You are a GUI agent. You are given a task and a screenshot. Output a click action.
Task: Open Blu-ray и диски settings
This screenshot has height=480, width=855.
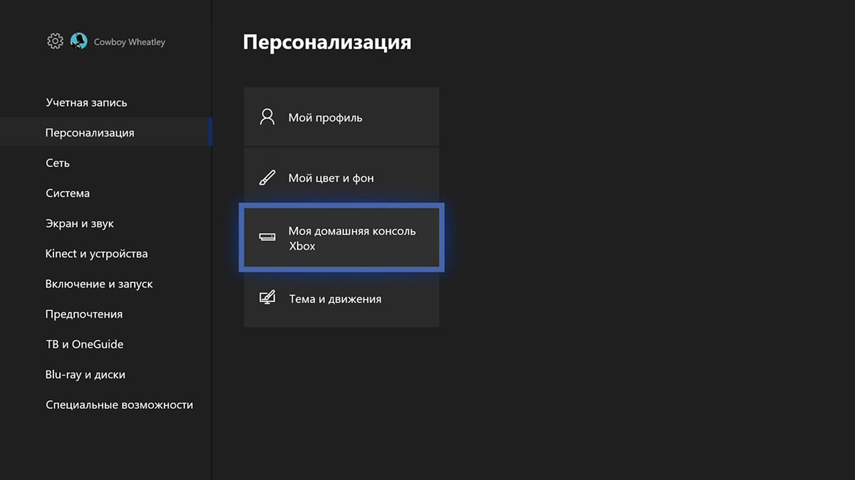pyautogui.click(x=85, y=375)
